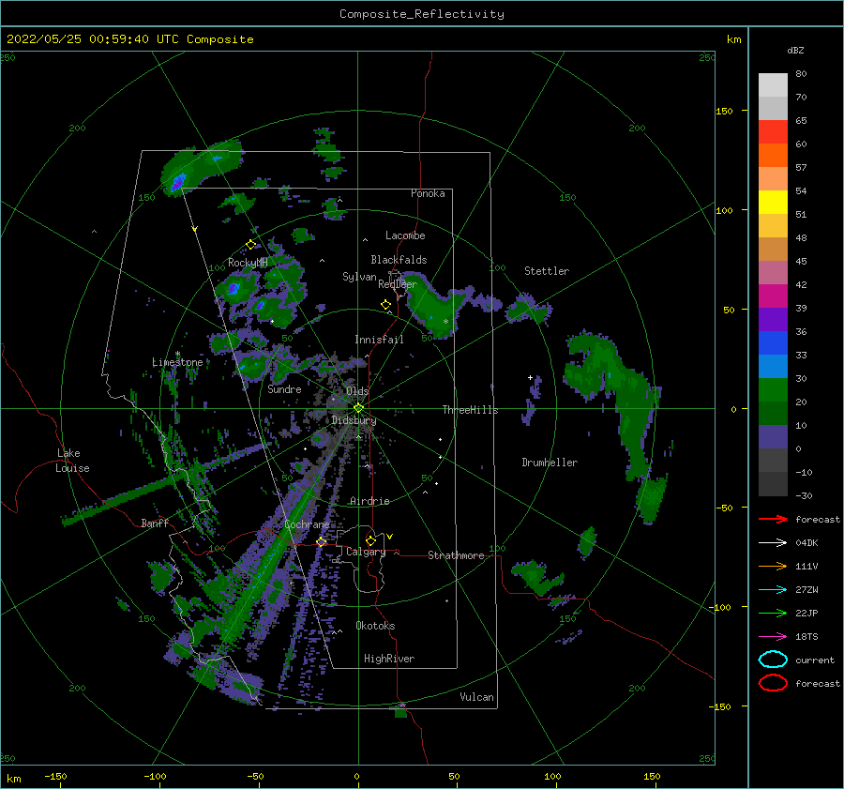Click the dBZ legend heading
This screenshot has height=789, width=844.
point(795,50)
